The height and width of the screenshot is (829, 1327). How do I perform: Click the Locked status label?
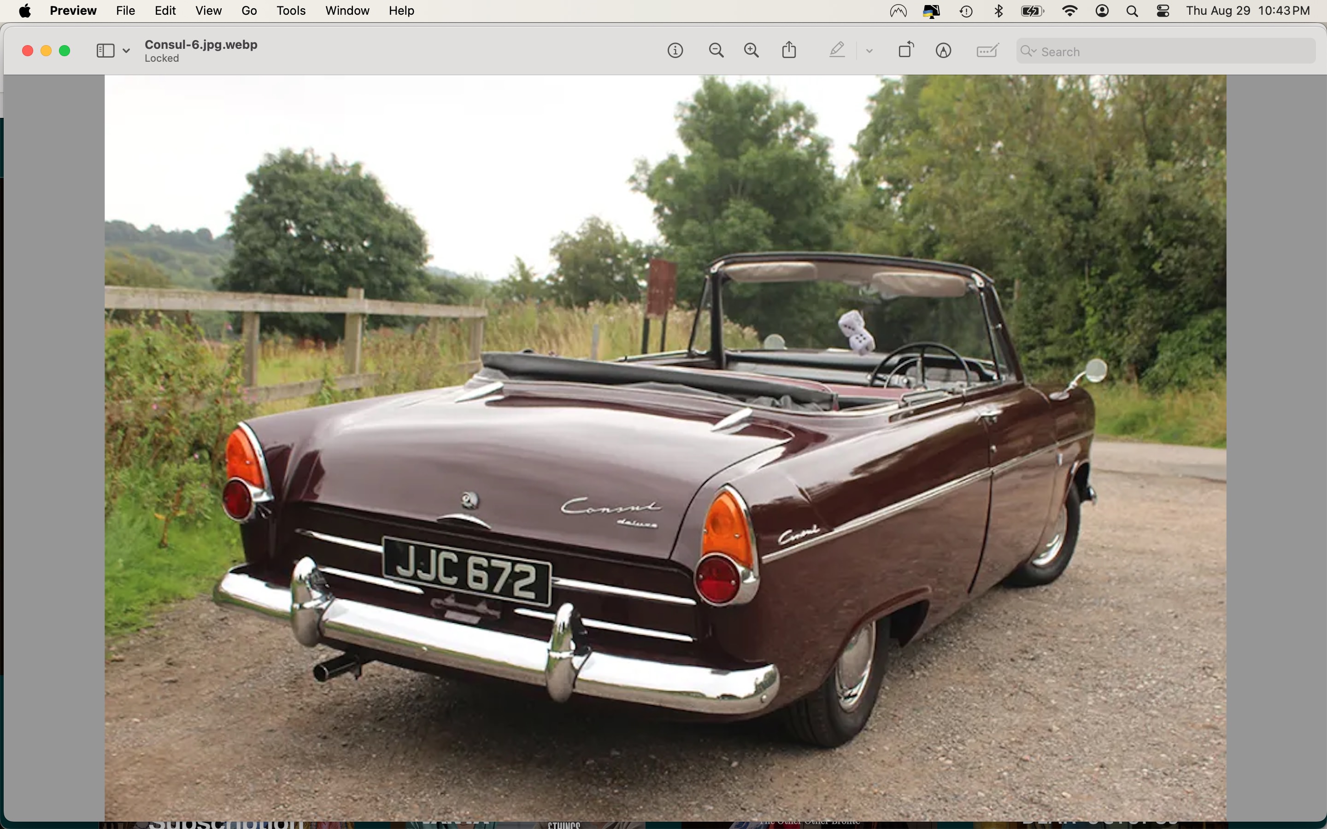click(x=162, y=58)
